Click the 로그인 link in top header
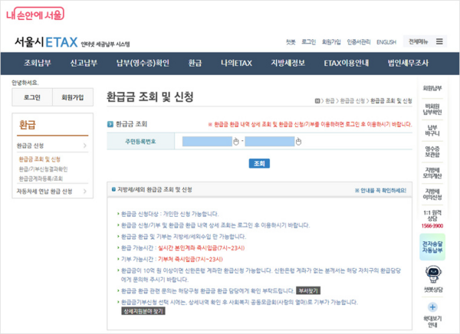This screenshot has height=334, width=460. (309, 42)
